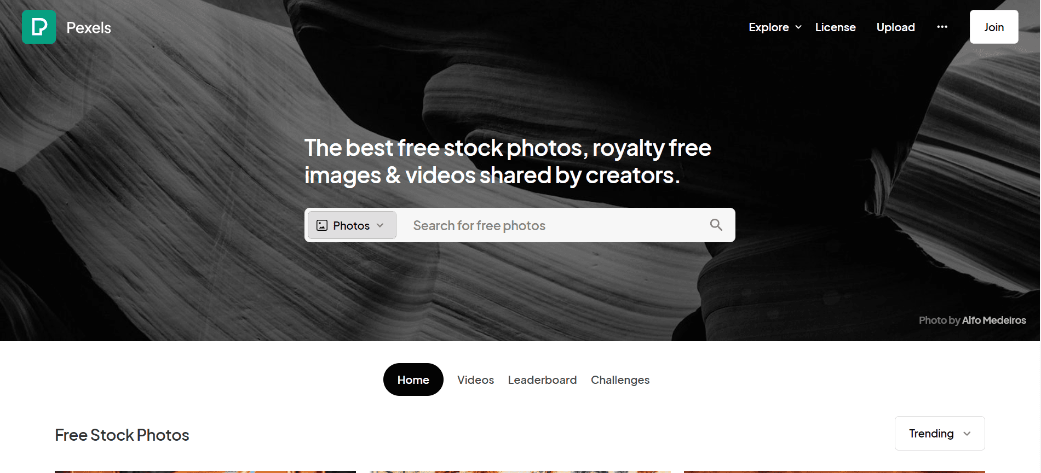Click the magnifying glass search icon

[x=716, y=225]
